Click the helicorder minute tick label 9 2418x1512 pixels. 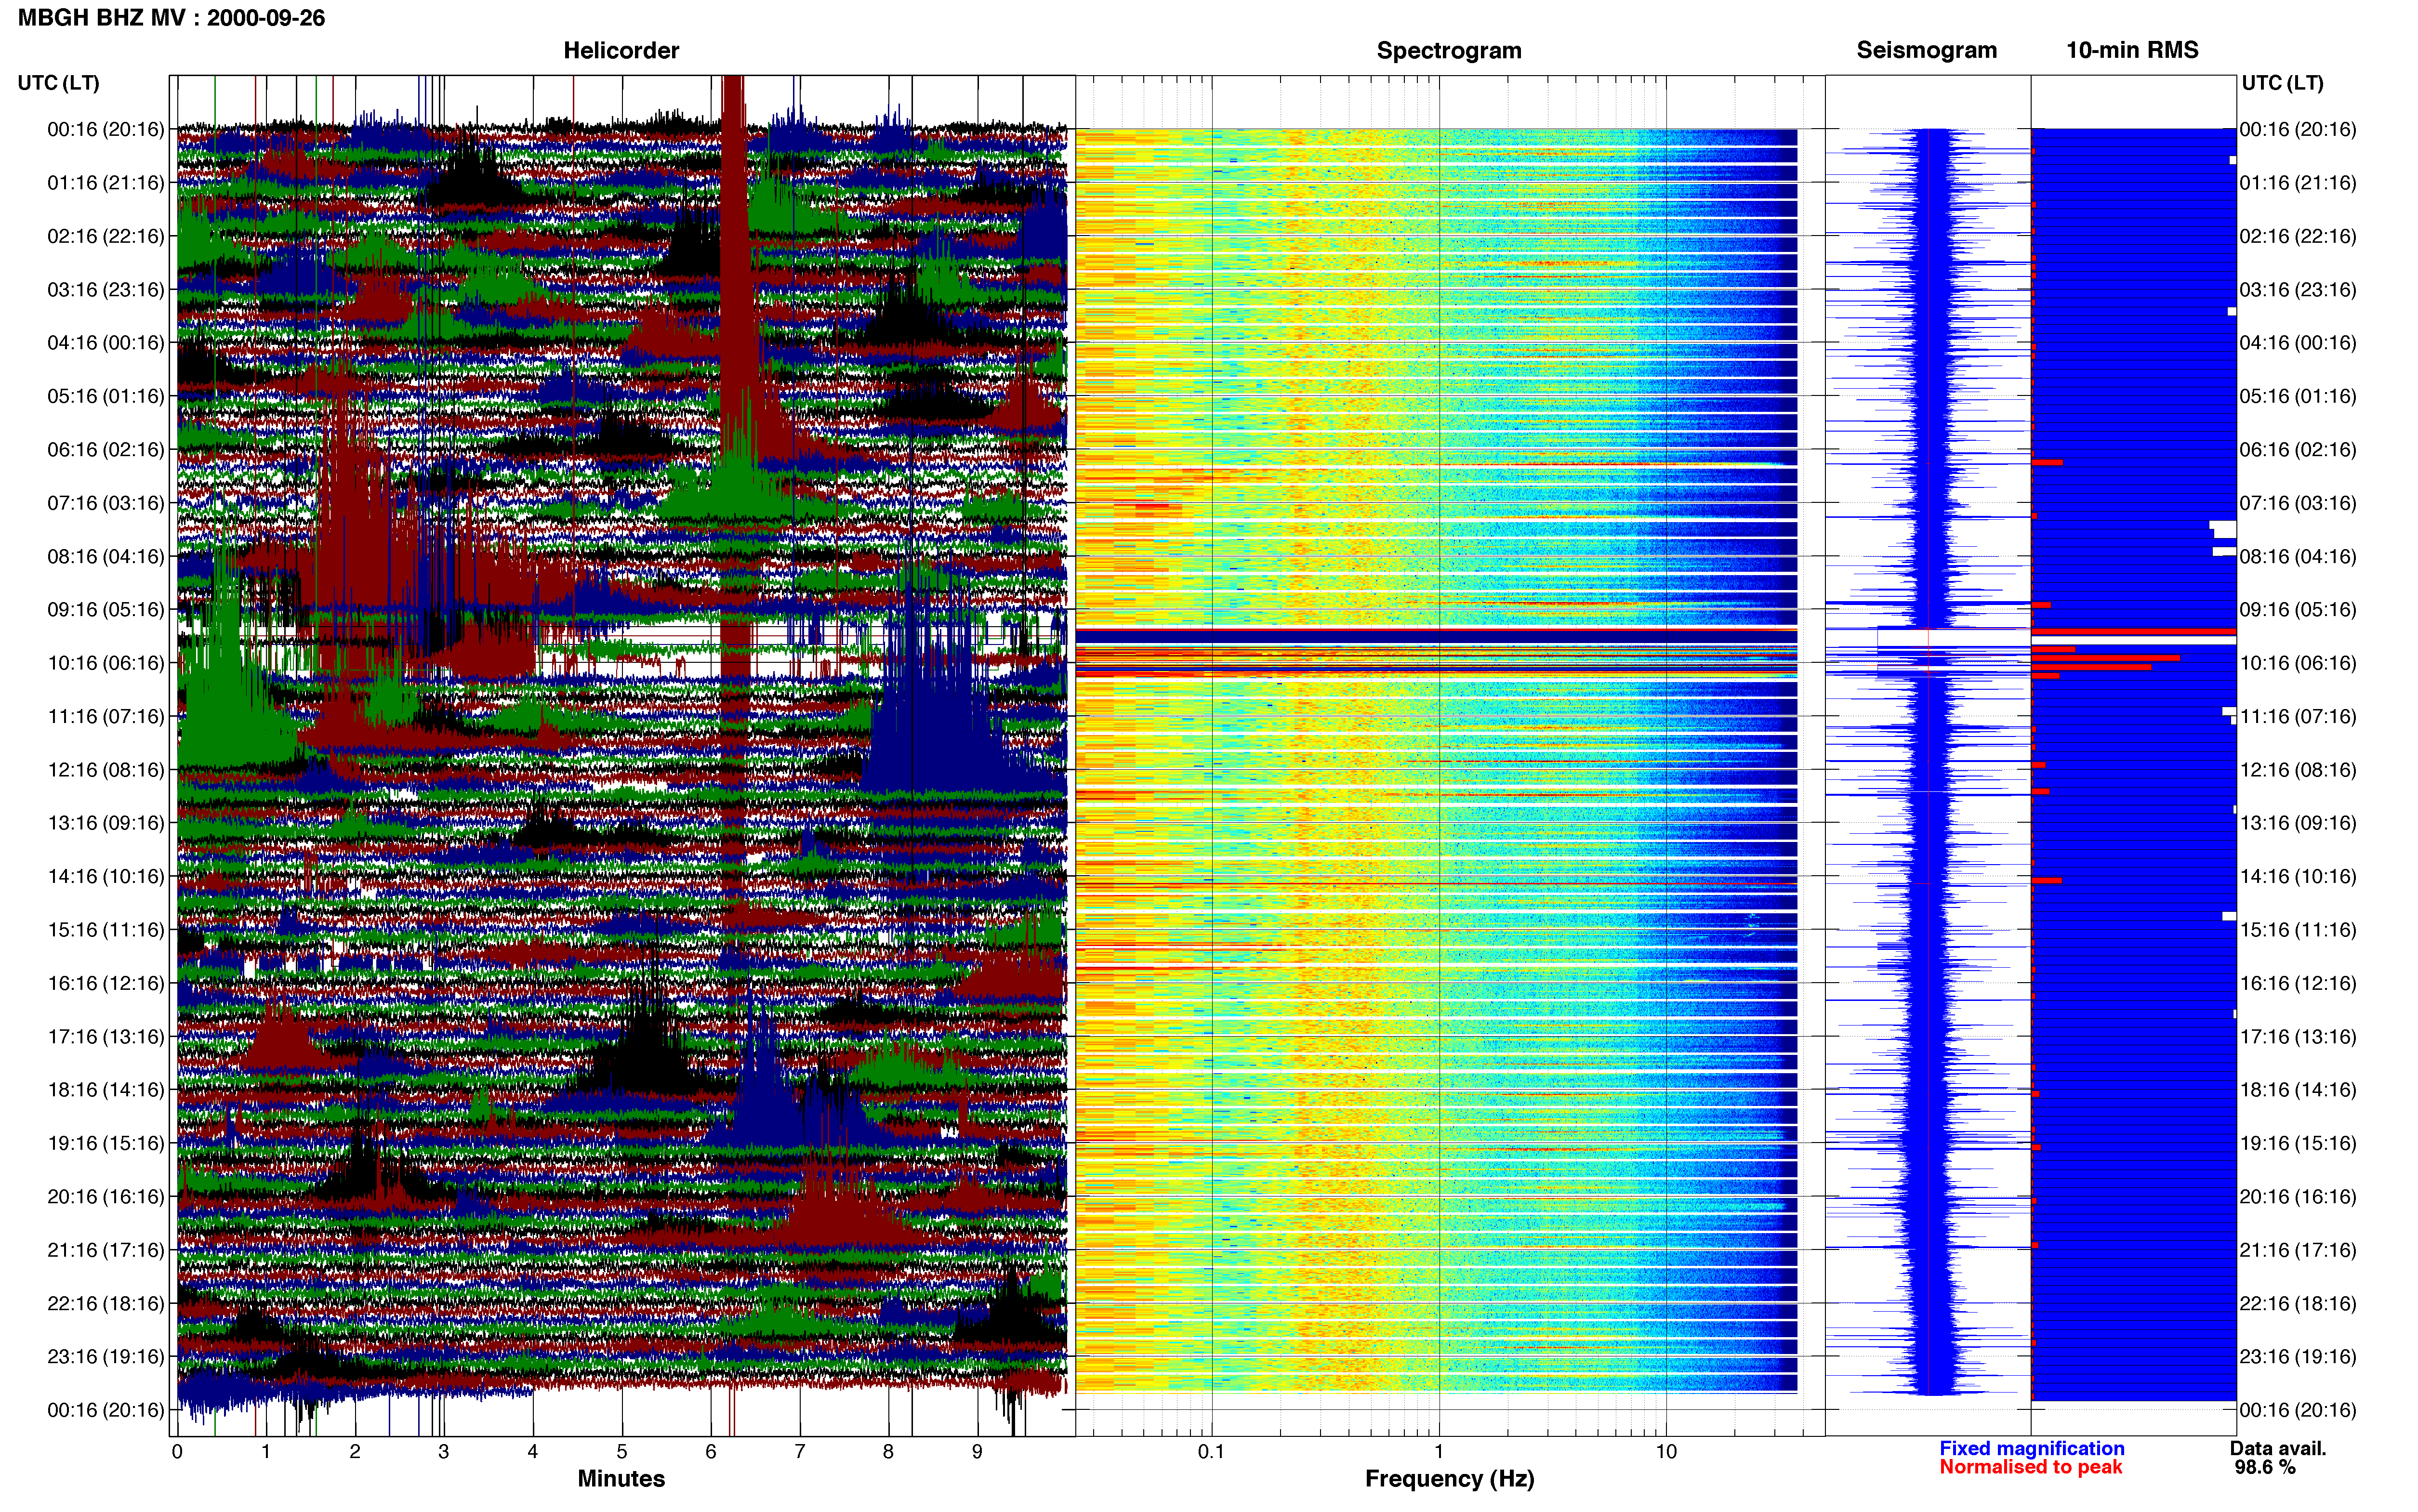point(978,1452)
